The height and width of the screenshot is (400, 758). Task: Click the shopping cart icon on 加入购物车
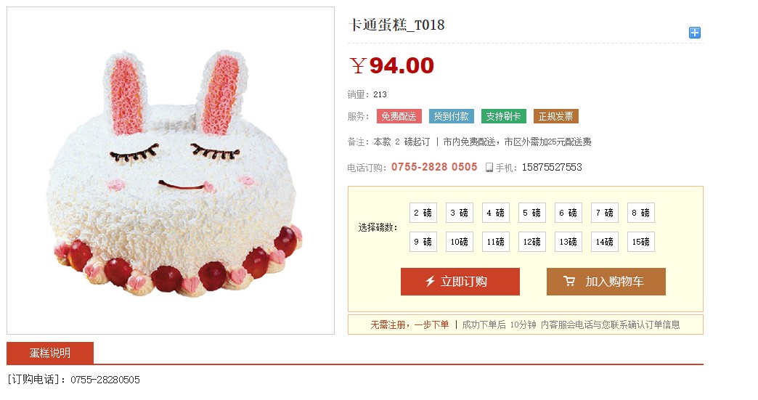(x=569, y=281)
